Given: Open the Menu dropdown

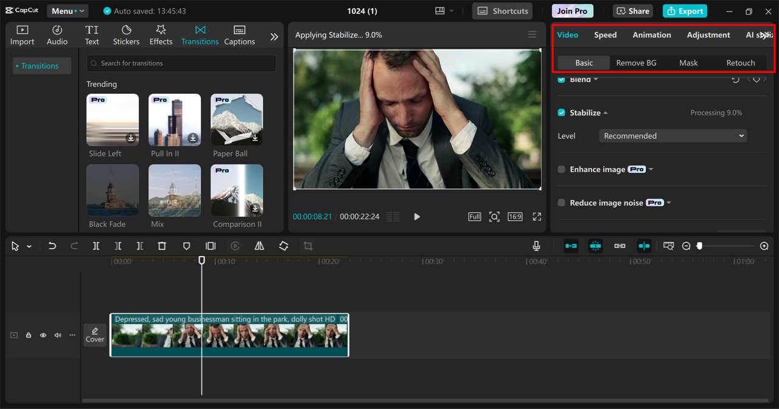Looking at the screenshot, I should tap(67, 11).
